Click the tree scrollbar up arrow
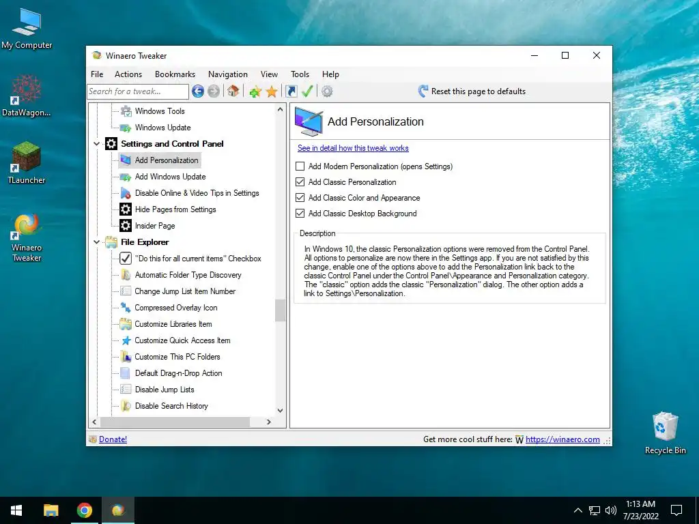Screen dimensions: 699x524 [x=280, y=109]
